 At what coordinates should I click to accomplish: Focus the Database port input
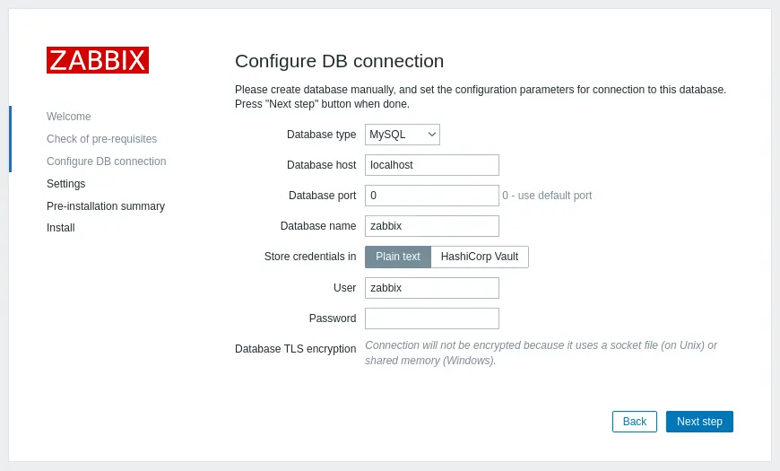point(431,196)
